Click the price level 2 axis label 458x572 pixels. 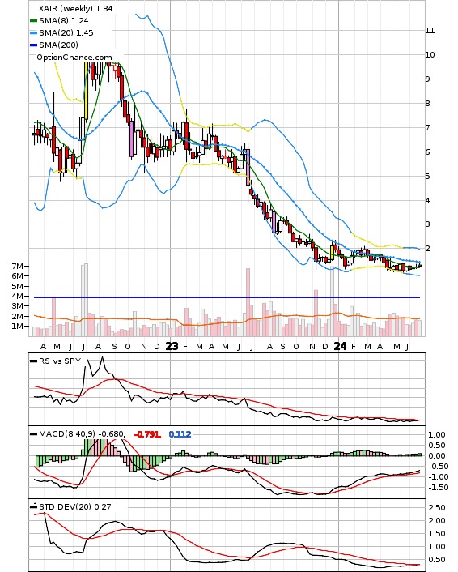click(x=428, y=249)
